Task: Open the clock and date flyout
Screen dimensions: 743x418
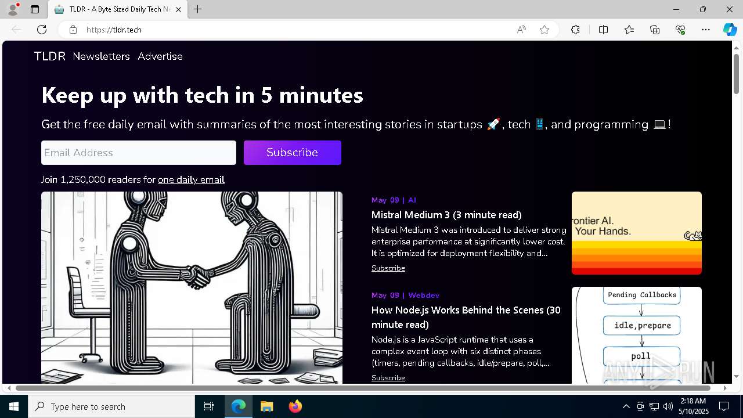Action: click(x=694, y=406)
